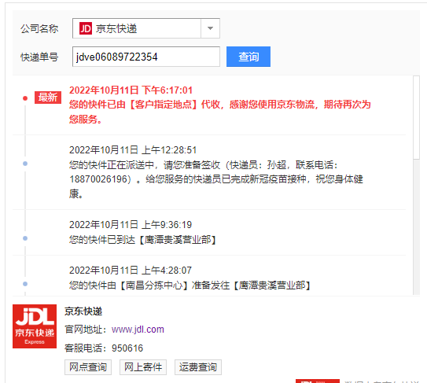Click the timeline dot for 上午9:36:19 entry

(25, 238)
